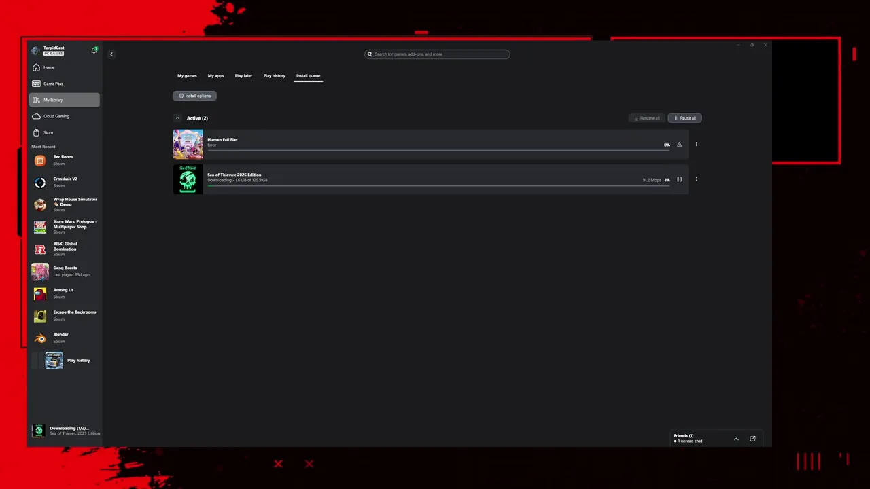
Task: Switch to the Play history tab
Action: coord(275,76)
